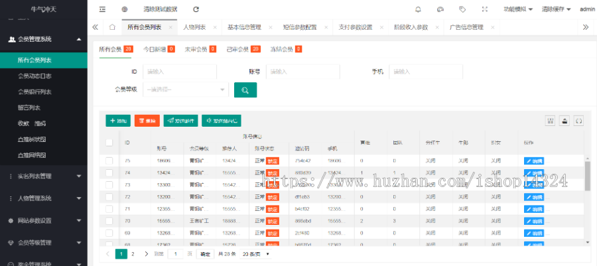Screen dimensions: 597x266
Task: Click edit button for member ID 70
Action: coord(534,221)
